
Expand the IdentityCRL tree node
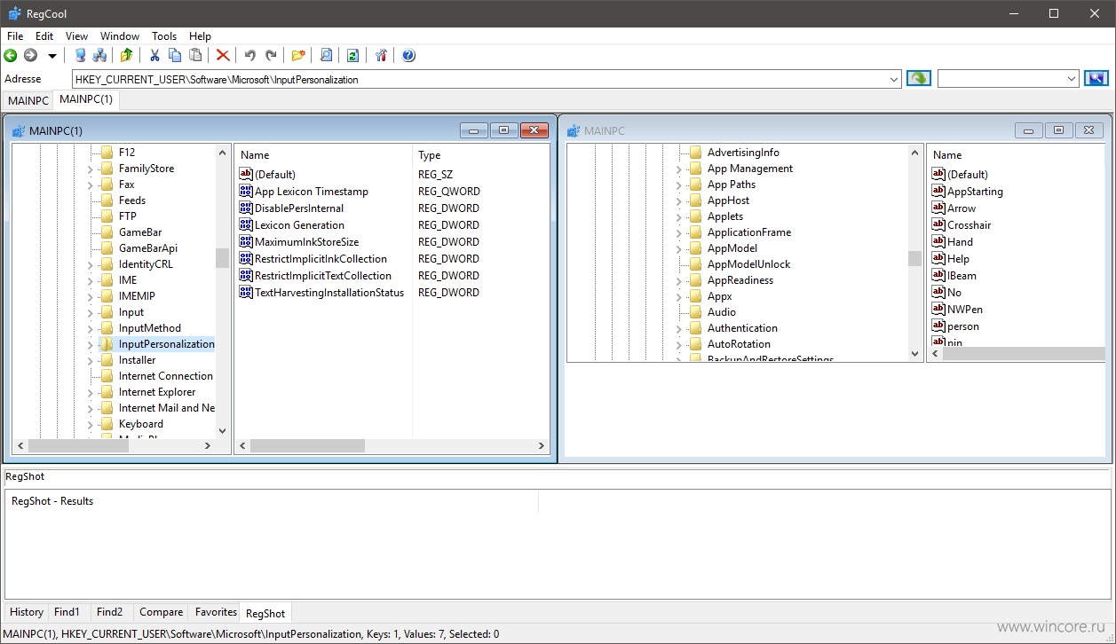pos(90,264)
